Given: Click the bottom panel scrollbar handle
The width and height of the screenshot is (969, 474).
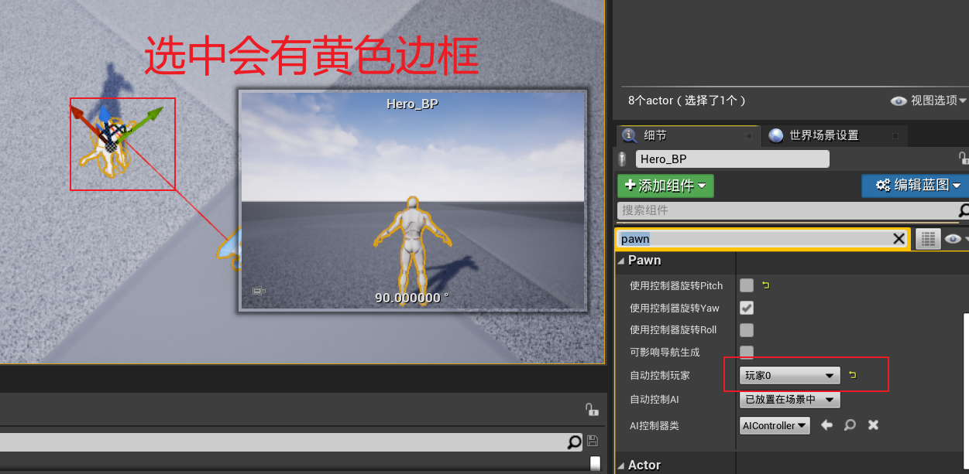Looking at the screenshot, I should coord(595,464).
